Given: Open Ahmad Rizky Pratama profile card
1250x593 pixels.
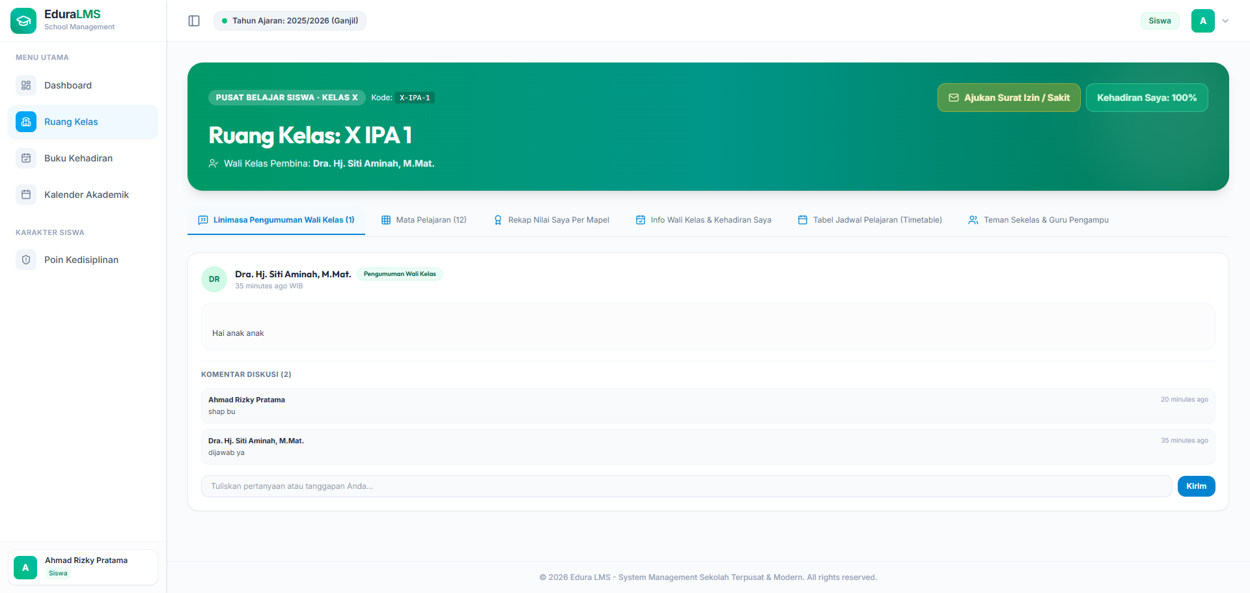Looking at the screenshot, I should 83,567.
